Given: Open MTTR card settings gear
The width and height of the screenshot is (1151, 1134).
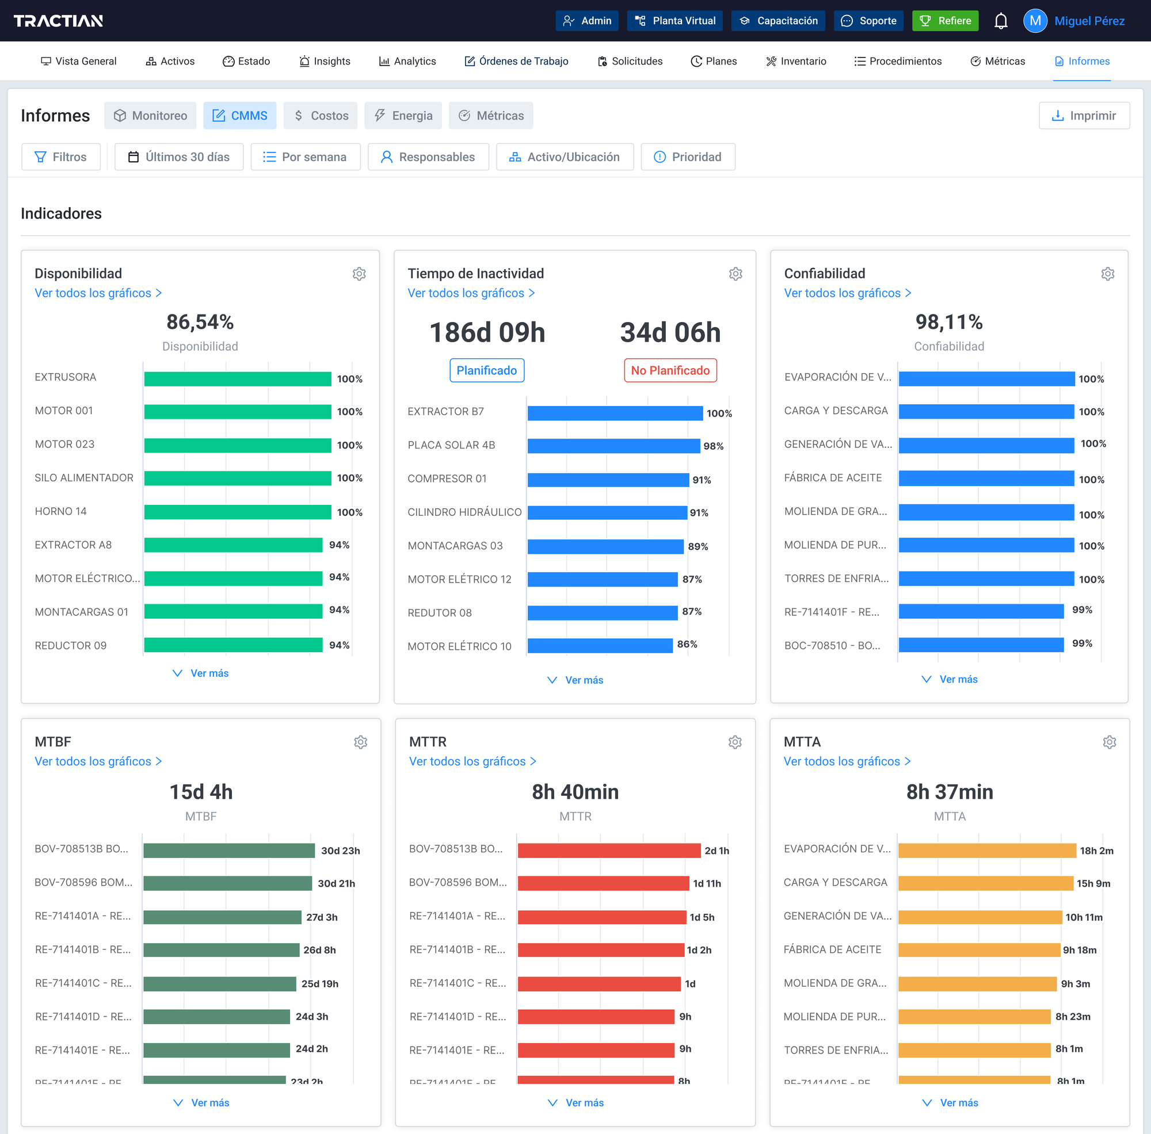Looking at the screenshot, I should click(x=734, y=742).
